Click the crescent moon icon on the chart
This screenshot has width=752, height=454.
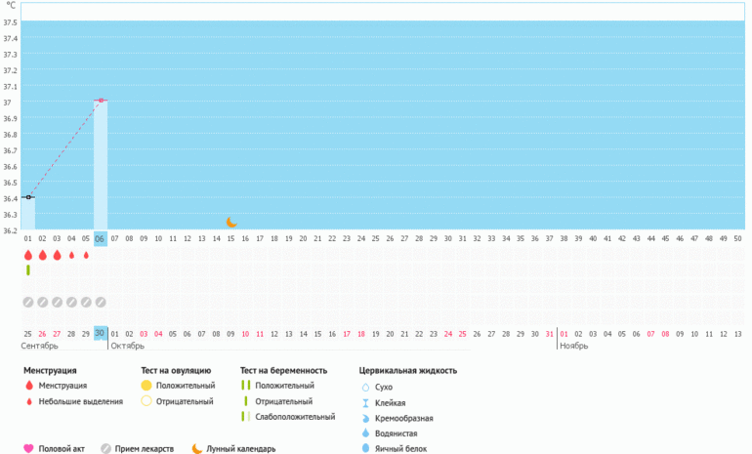click(231, 223)
